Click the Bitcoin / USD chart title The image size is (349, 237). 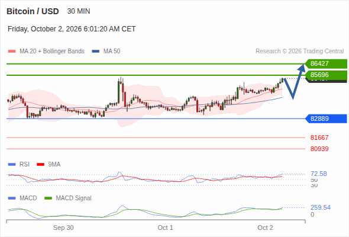pos(33,11)
